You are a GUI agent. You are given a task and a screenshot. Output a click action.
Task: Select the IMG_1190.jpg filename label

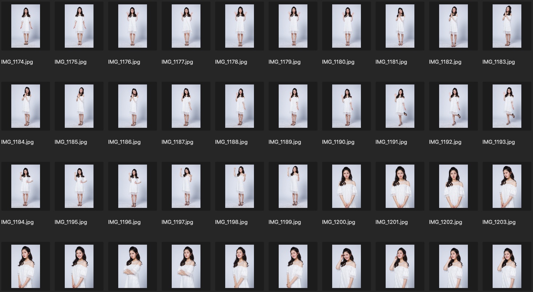click(x=338, y=142)
